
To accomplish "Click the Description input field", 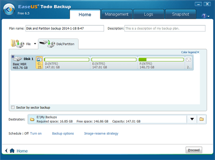I will [165, 28].
